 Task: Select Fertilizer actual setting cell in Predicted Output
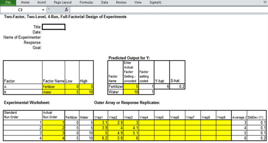(131, 87)
